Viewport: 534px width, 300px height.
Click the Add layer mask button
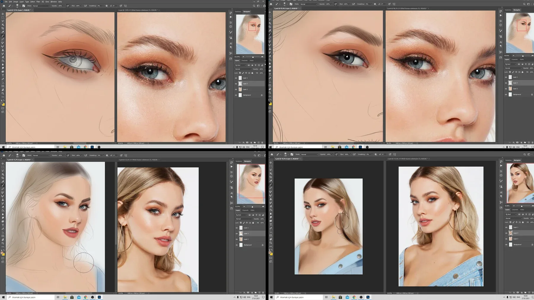coord(247,142)
